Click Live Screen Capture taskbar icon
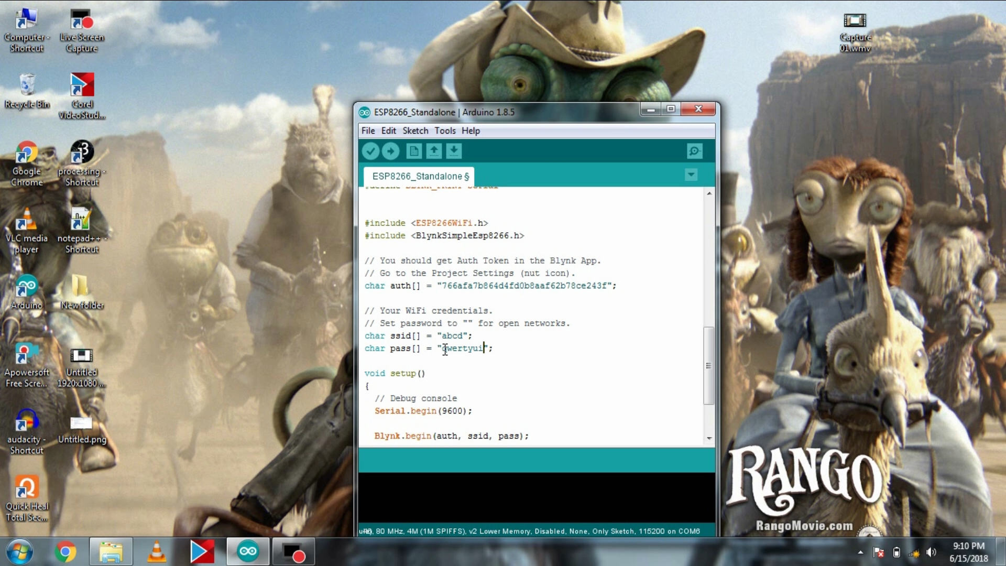1006x566 pixels. 293,552
